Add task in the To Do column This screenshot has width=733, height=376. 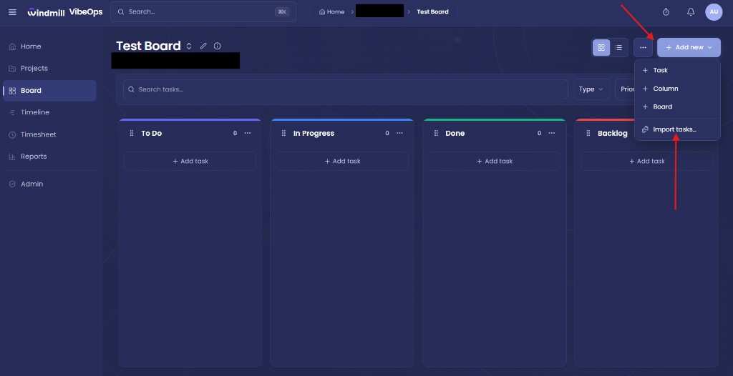tap(190, 161)
